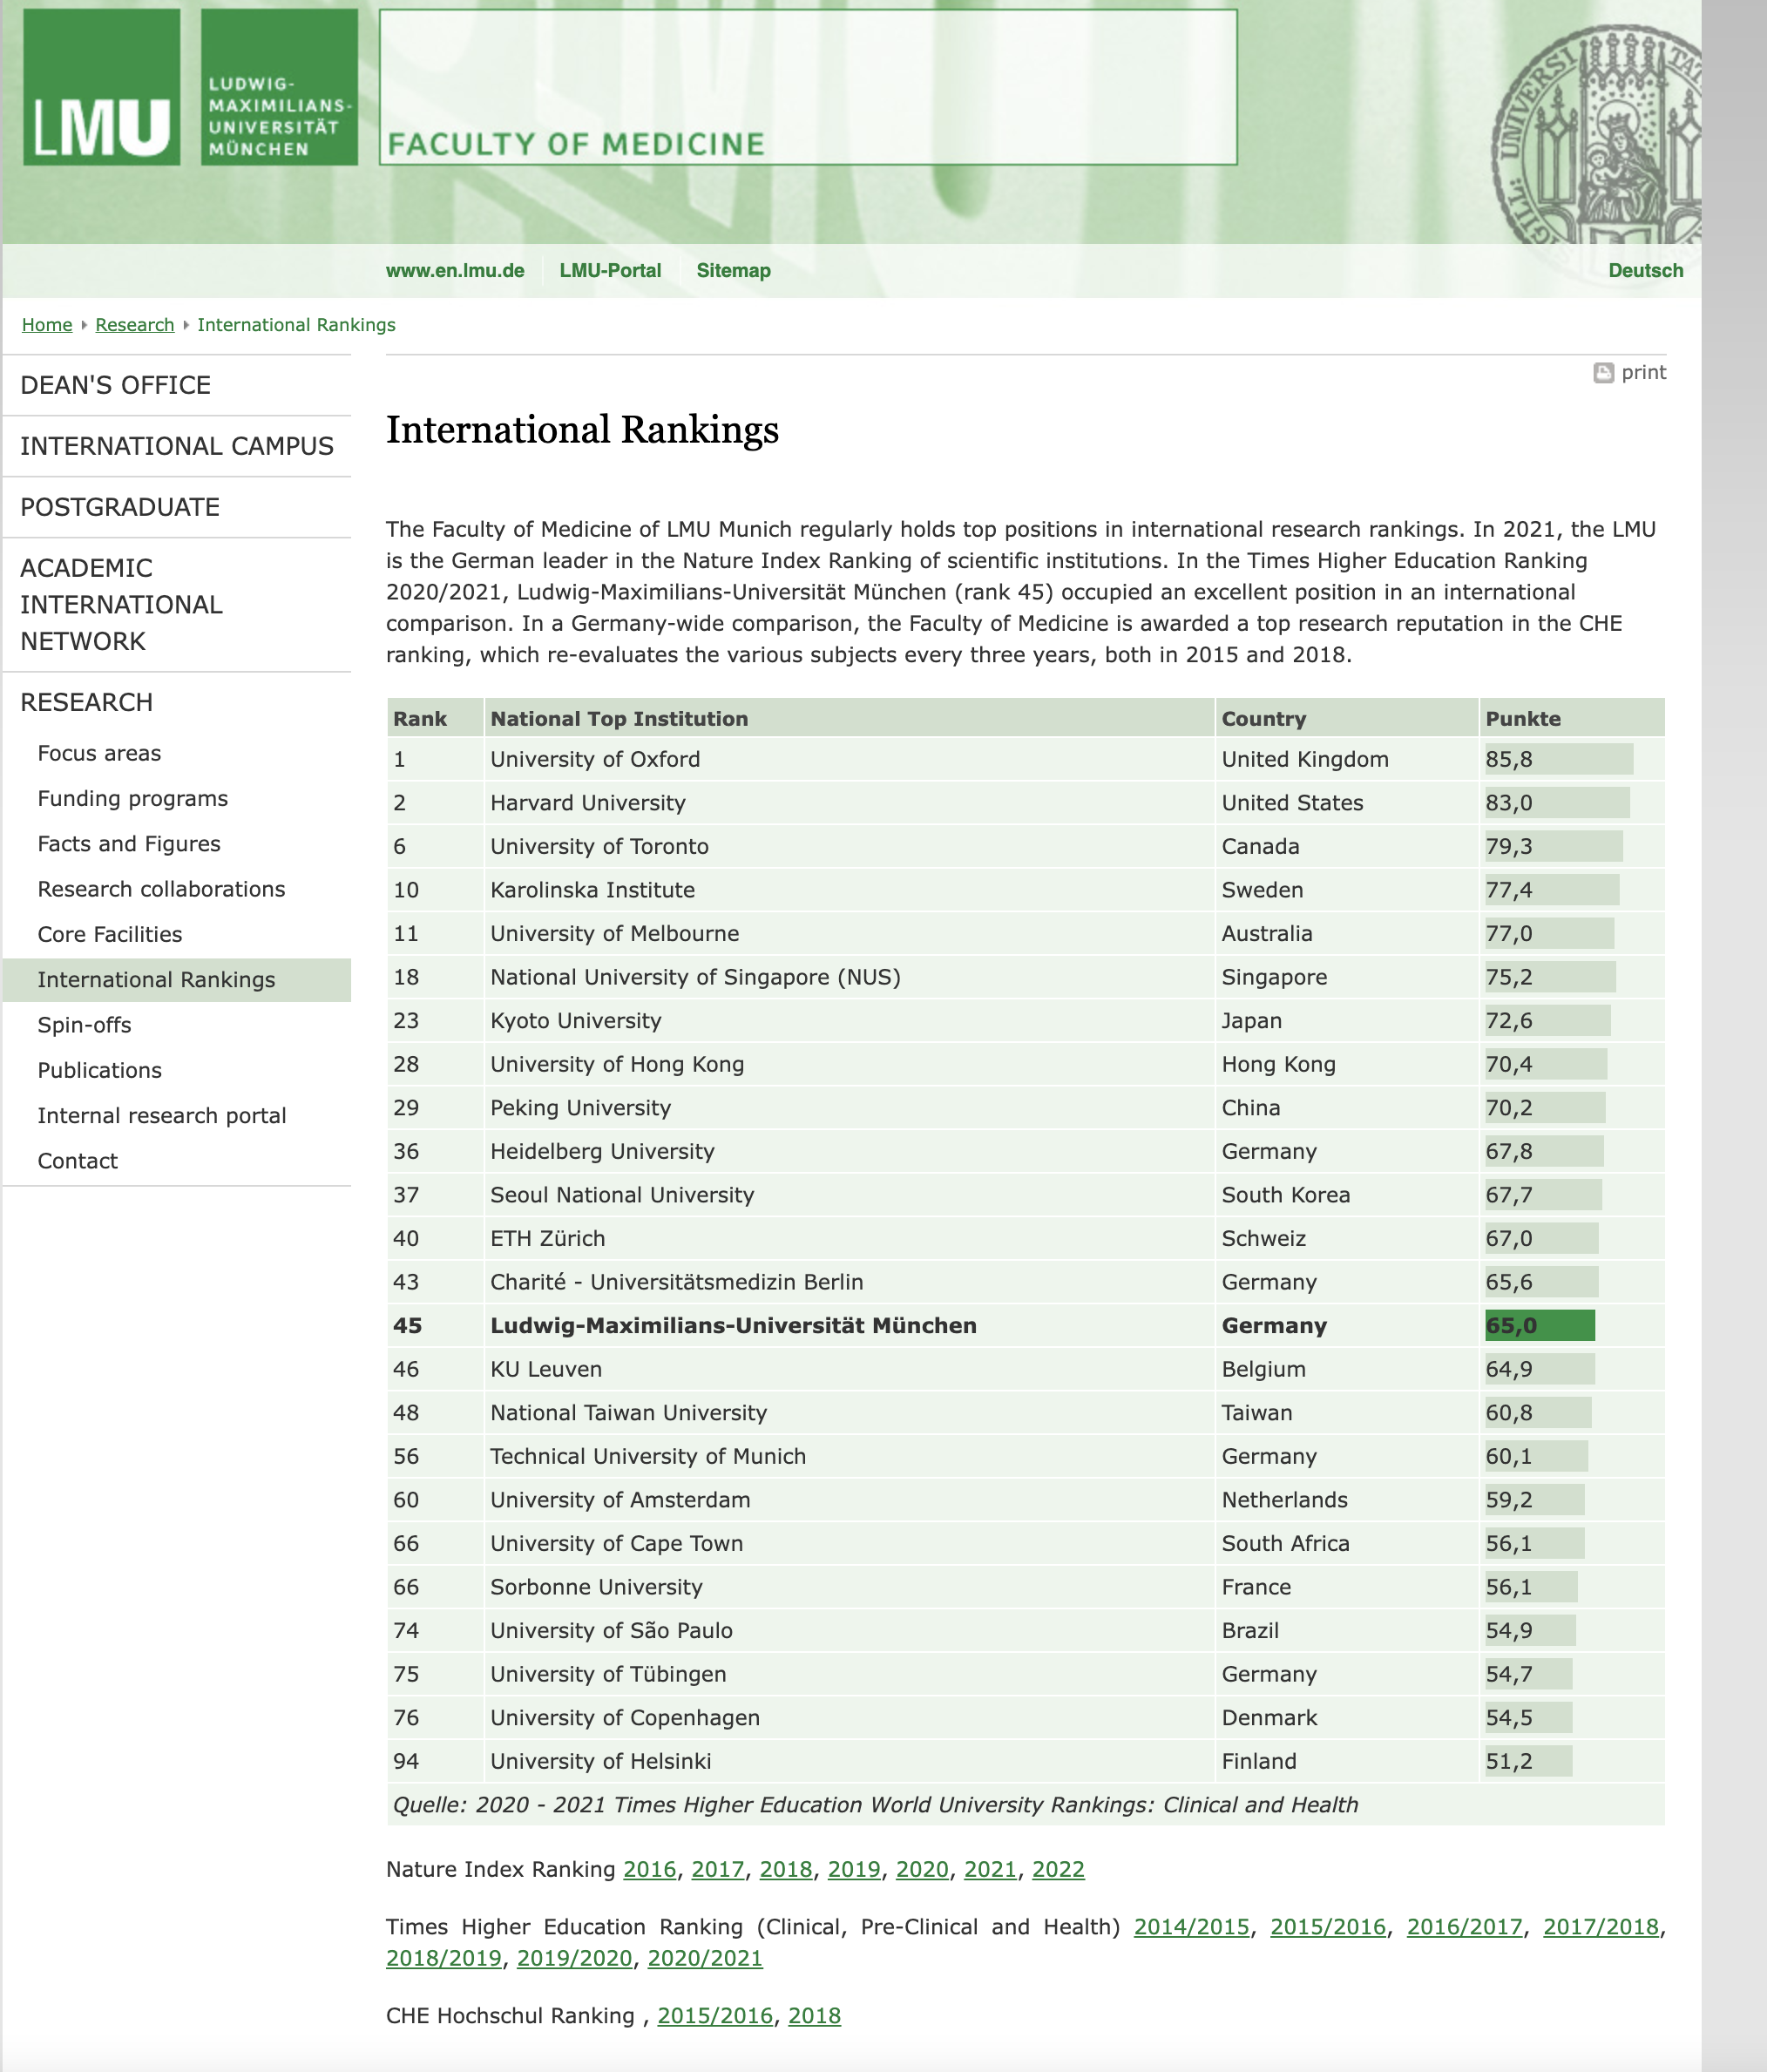Open Times Higher Education 2020/2021 link
This screenshot has height=2072, width=1767.
705,1959
